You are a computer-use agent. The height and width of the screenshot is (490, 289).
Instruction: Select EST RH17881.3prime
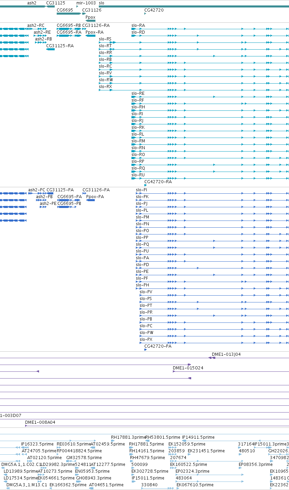[128, 437]
